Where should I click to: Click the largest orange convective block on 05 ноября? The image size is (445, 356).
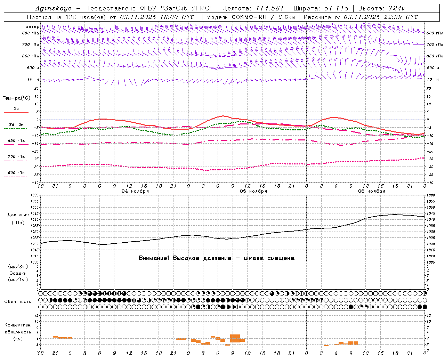coord(235,338)
